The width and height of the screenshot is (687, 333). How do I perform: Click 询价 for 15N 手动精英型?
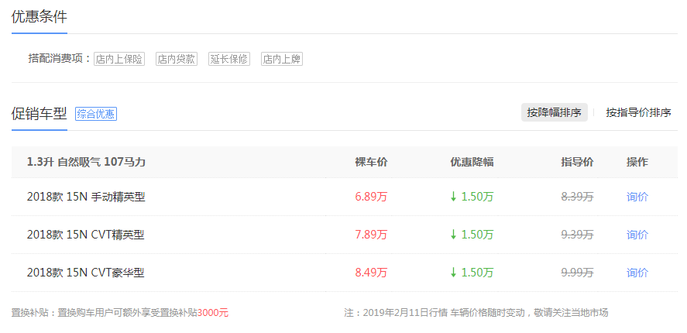[637, 197]
